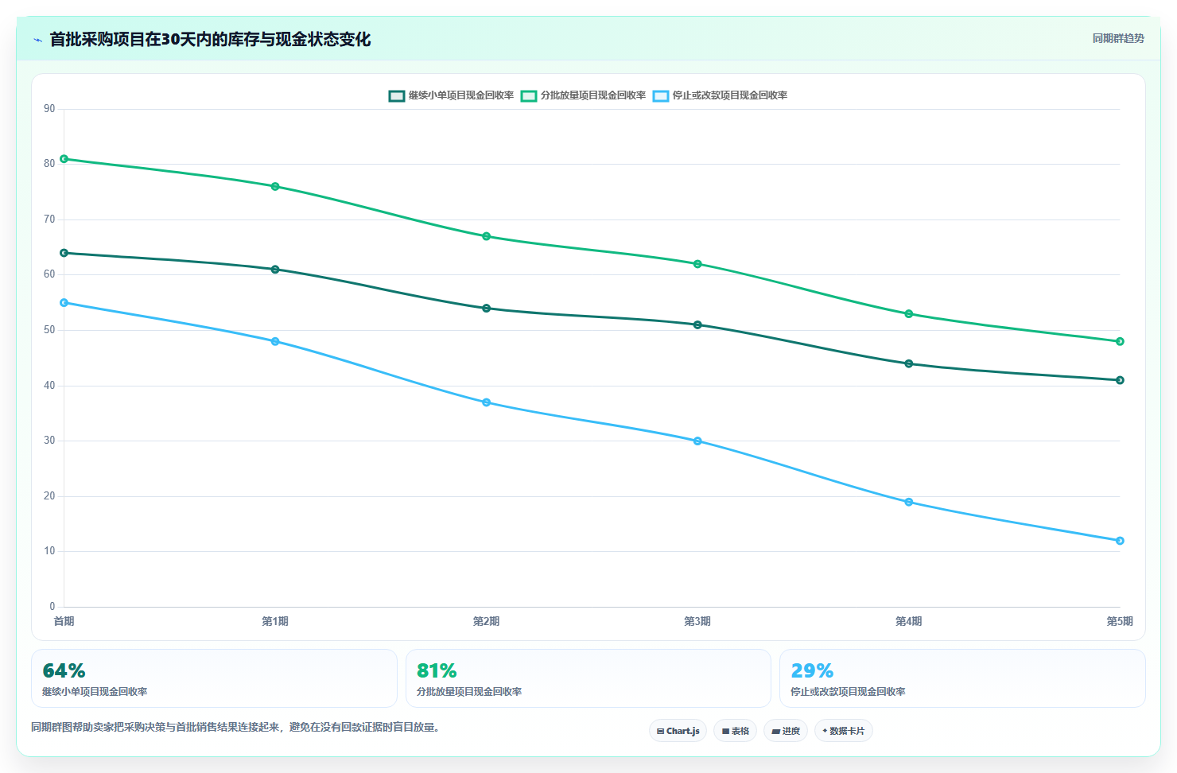This screenshot has height=773, width=1177.
Task: Click the 90 y-axis tick label
Action: (49, 109)
